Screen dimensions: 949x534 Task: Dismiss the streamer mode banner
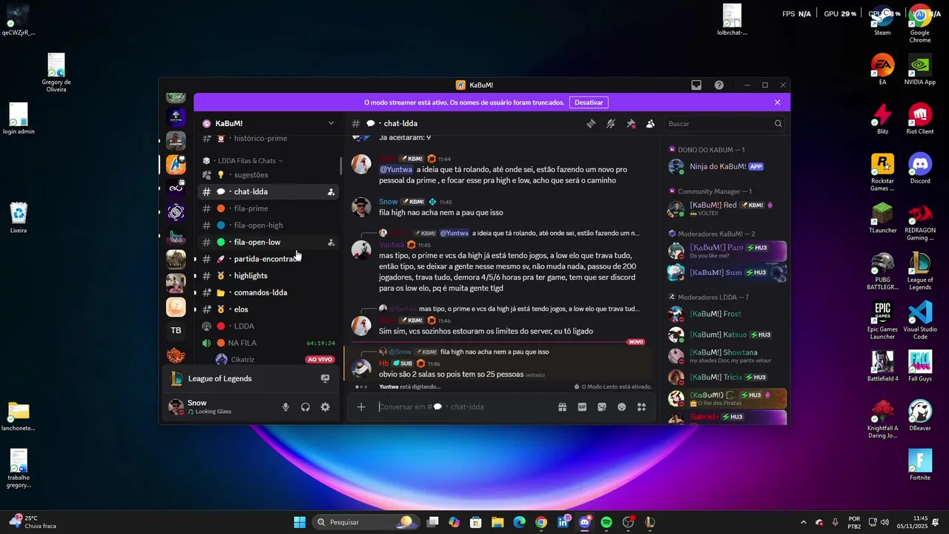(x=777, y=102)
